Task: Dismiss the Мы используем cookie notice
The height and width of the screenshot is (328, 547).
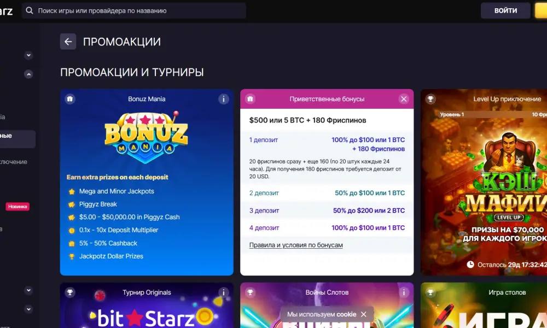Action: 364,314
